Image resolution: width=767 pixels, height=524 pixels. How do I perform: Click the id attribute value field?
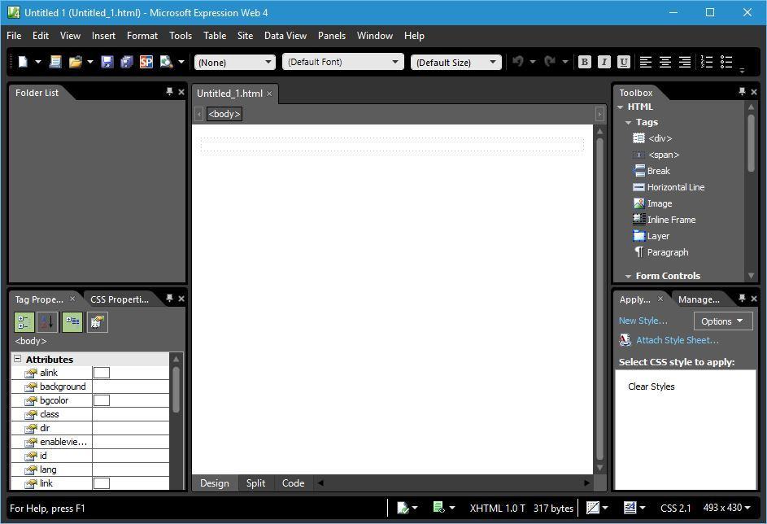(131, 456)
